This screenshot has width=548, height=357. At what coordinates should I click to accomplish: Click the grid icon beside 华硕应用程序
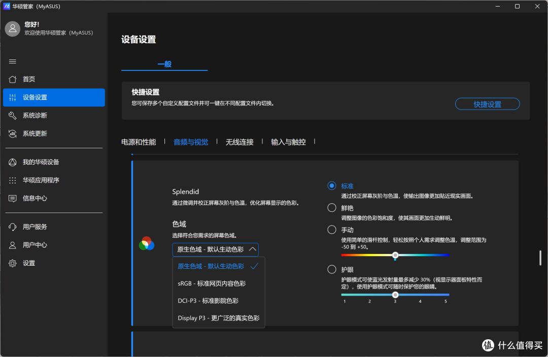(x=13, y=180)
